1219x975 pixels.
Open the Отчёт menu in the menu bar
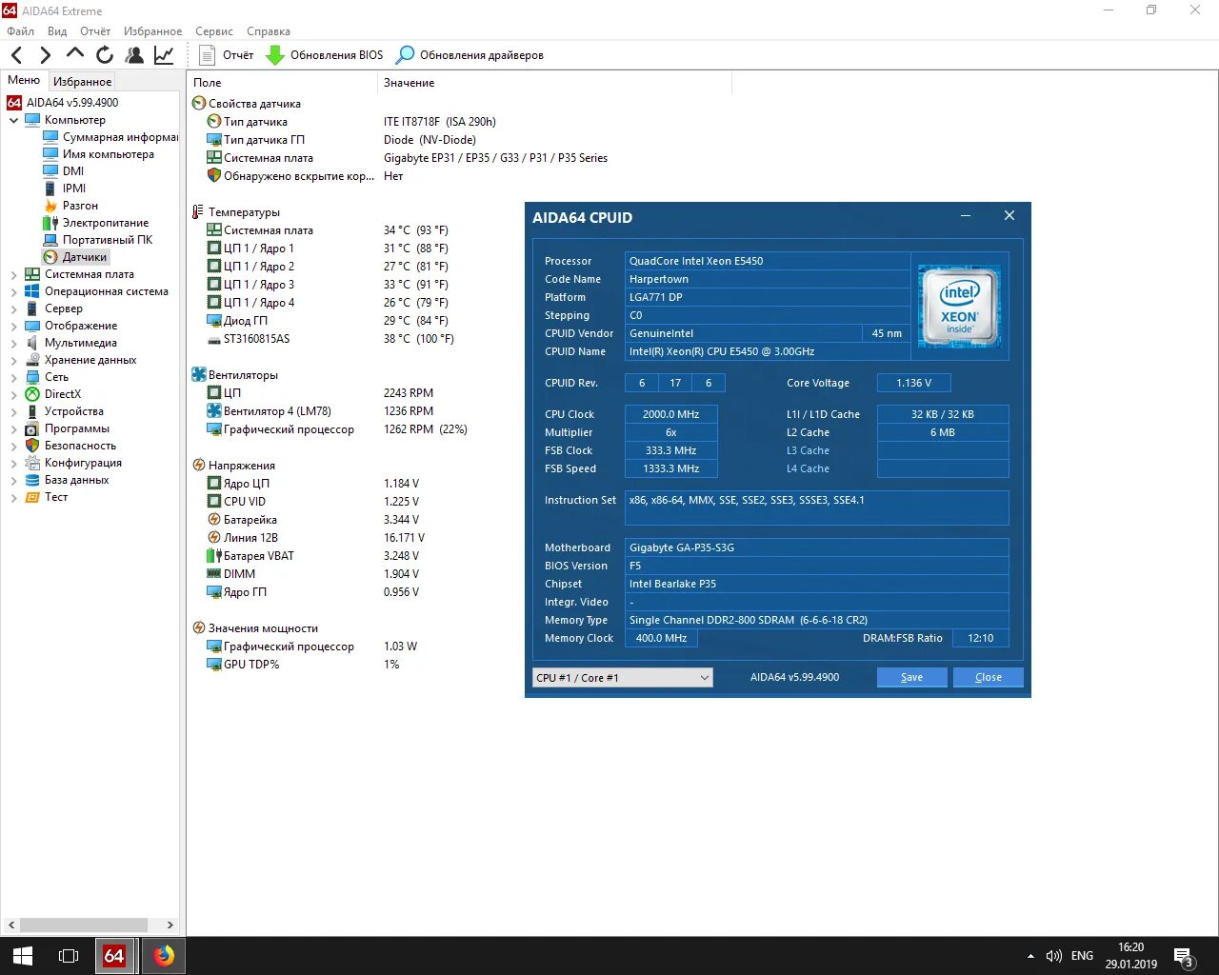95,31
